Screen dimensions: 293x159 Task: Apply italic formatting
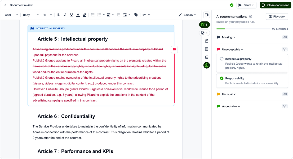(65, 15)
